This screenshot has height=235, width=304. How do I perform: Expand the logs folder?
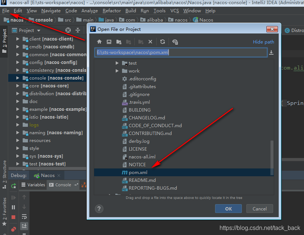pos(17,125)
